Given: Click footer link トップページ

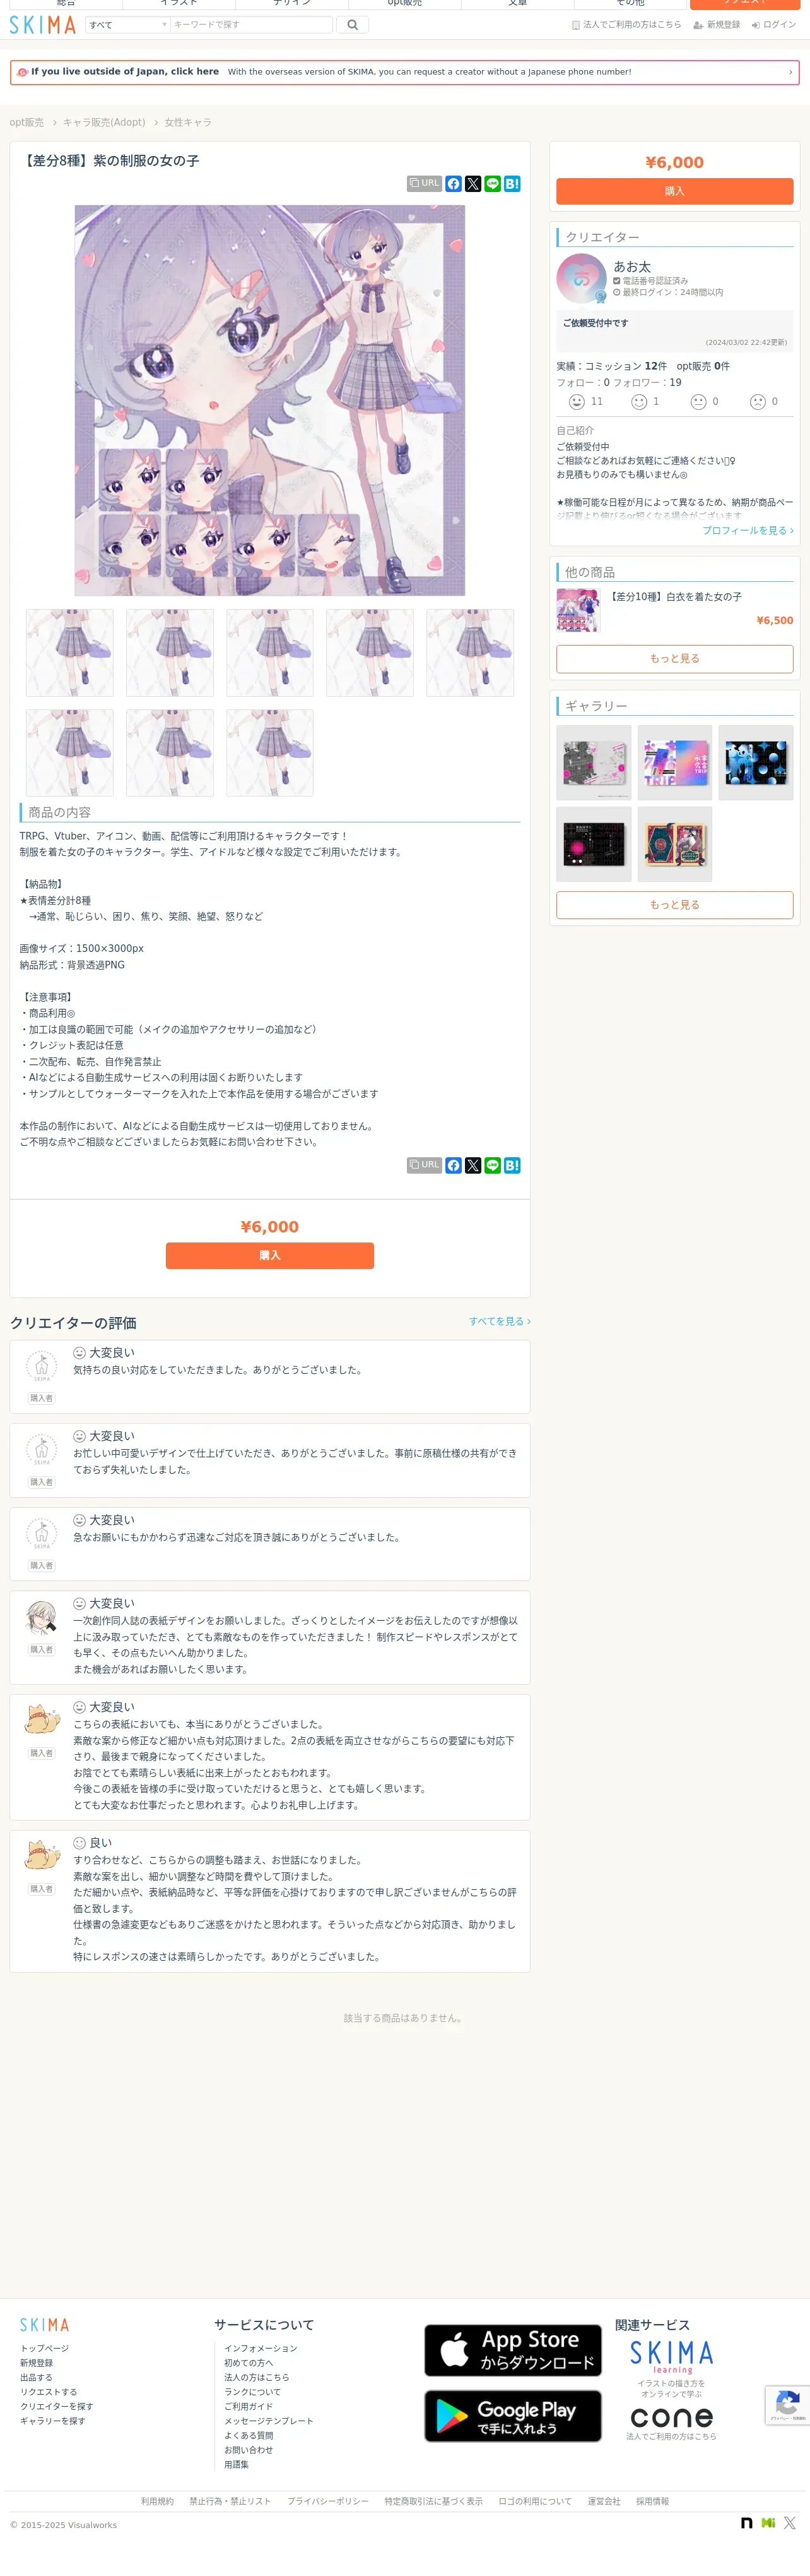Looking at the screenshot, I should [44, 2348].
